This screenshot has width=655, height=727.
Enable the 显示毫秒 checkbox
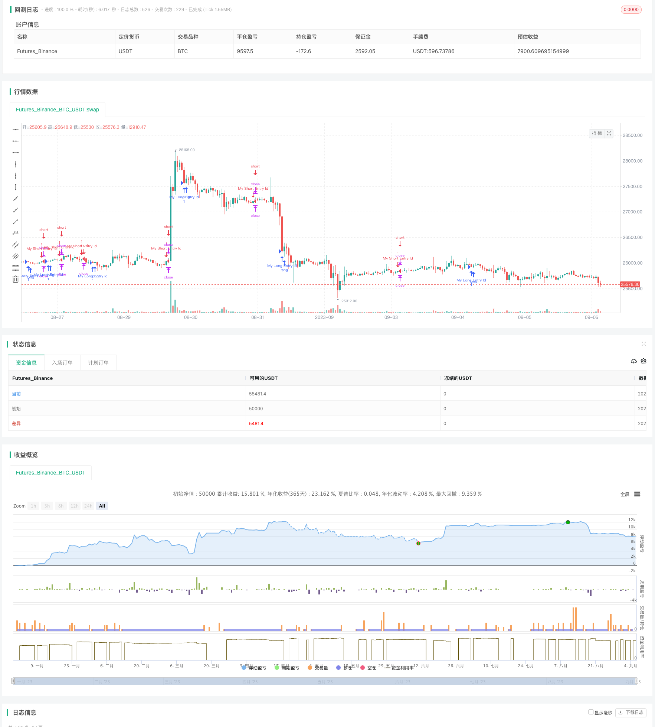point(591,712)
